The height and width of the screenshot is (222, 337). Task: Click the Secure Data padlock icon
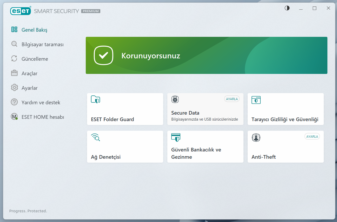tap(175, 99)
